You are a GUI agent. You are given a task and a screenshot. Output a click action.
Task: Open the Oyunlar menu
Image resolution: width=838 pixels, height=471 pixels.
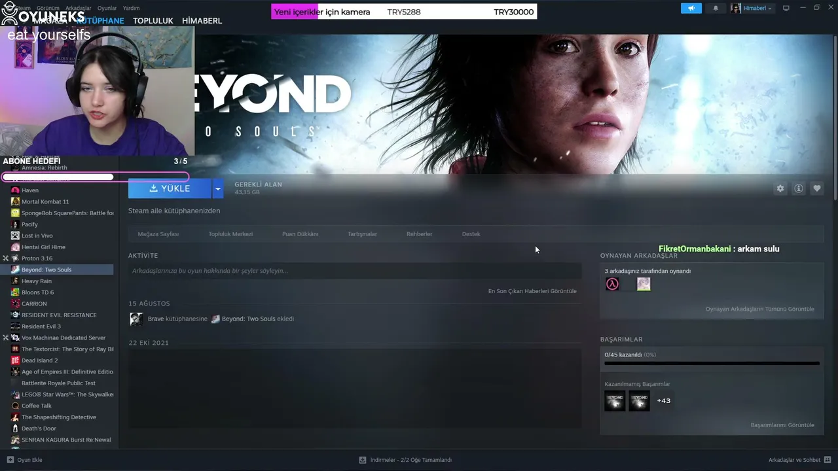point(107,9)
